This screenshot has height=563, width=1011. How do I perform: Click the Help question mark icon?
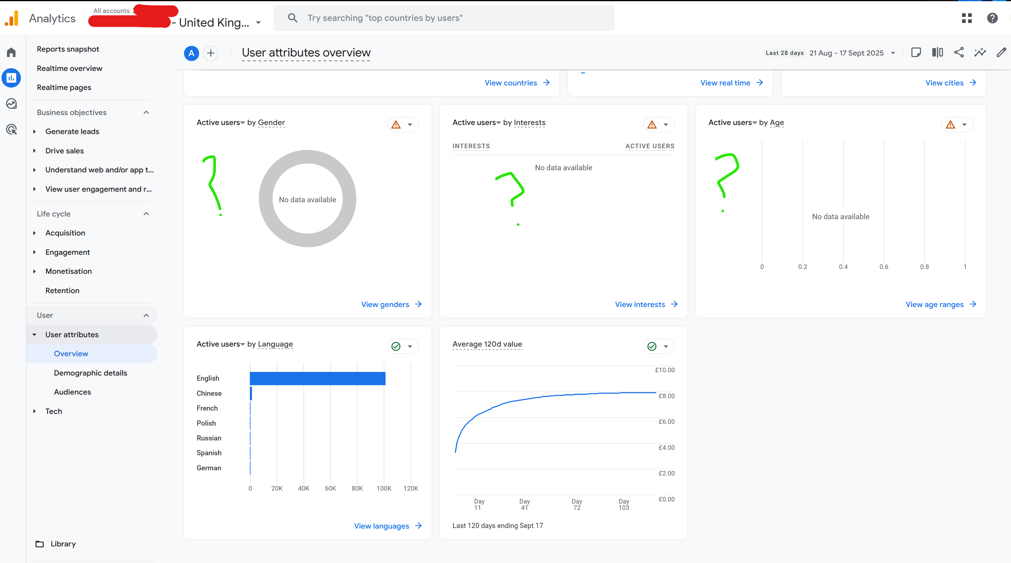(992, 18)
